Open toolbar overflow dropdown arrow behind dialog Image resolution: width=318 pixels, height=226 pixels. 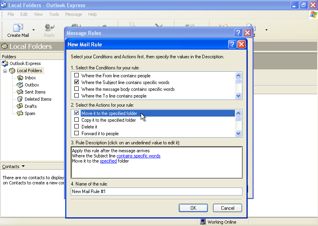tap(266, 30)
